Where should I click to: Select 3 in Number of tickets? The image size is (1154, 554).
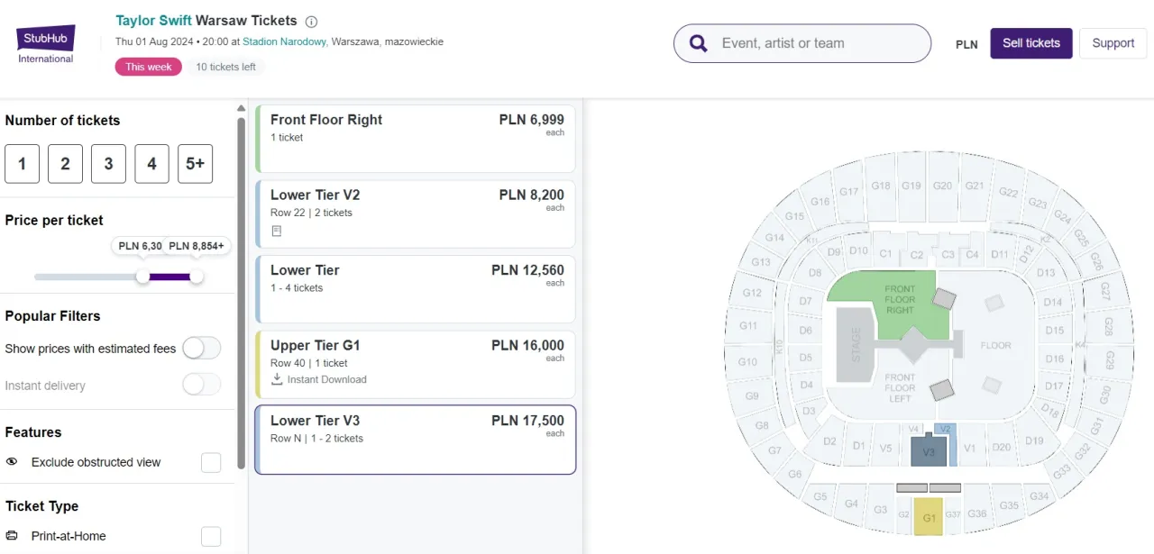pos(108,163)
